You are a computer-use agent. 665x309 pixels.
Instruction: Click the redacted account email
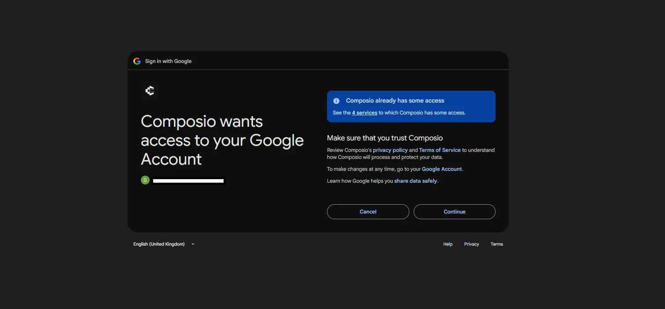188,180
